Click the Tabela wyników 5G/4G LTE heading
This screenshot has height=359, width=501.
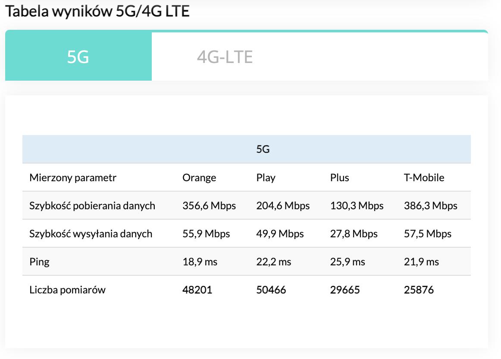coord(97,11)
